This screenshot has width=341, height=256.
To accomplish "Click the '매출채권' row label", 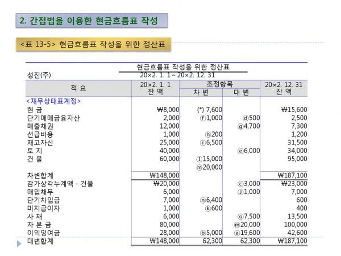I will click(x=40, y=126).
